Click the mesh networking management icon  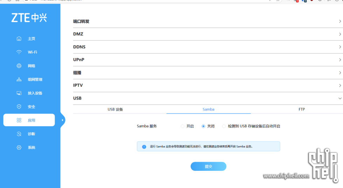(x=19, y=79)
